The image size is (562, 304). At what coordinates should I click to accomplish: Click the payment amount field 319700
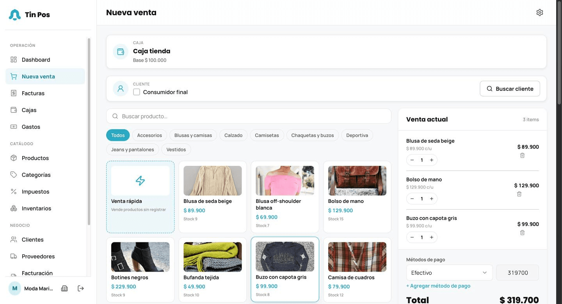518,273
